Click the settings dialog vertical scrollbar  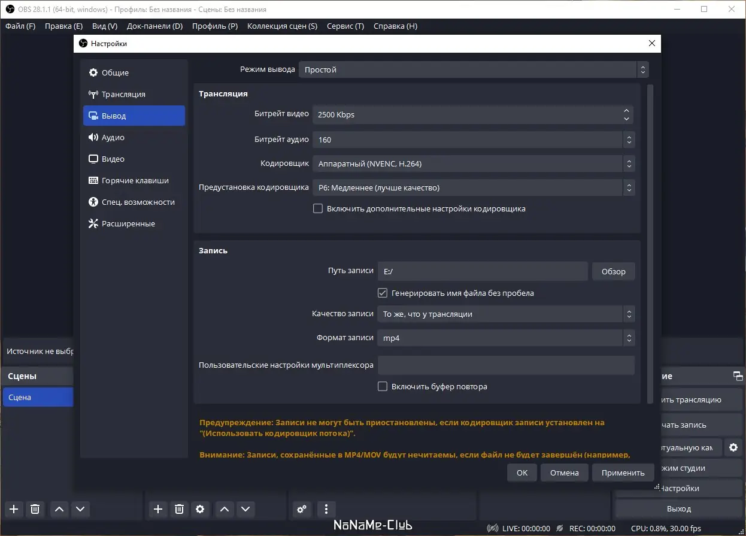(x=651, y=243)
